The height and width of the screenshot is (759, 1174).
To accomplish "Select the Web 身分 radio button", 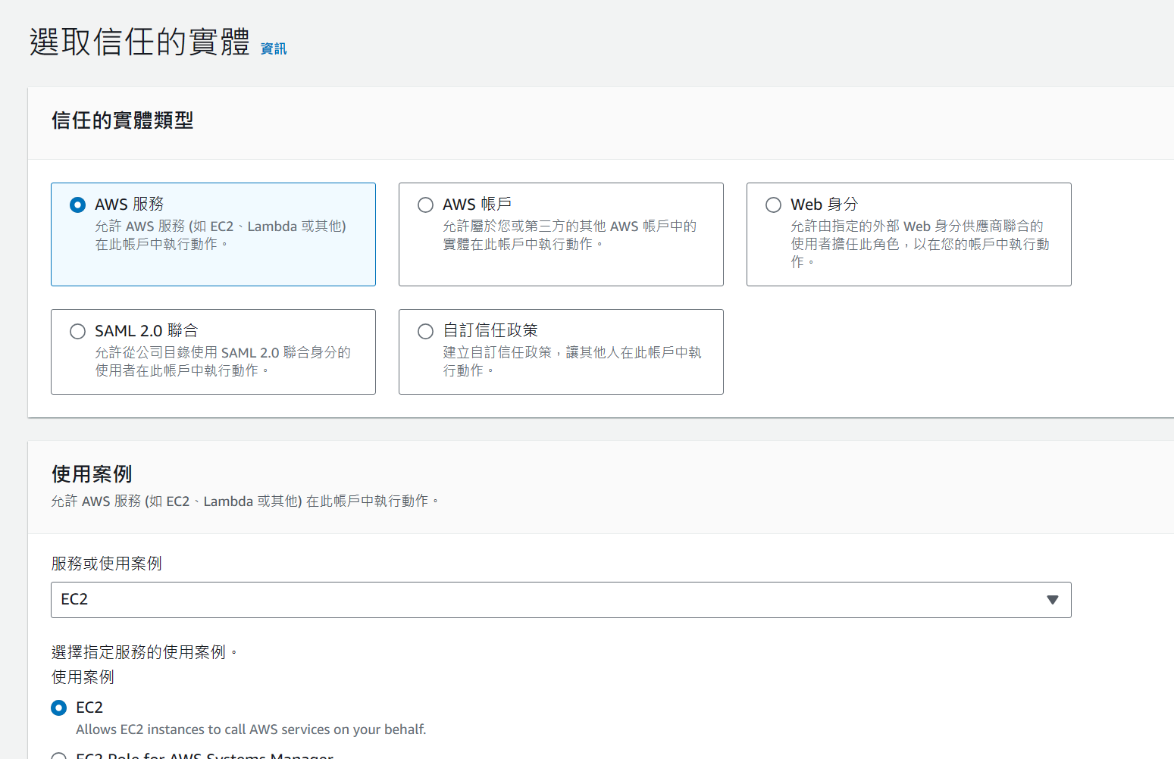I will click(x=773, y=205).
